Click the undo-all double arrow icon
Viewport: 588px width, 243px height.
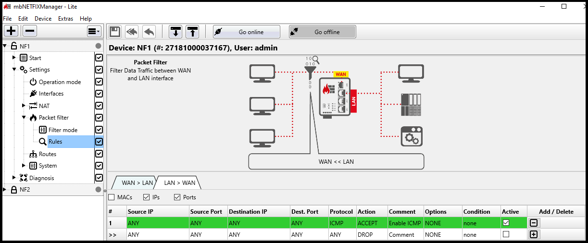click(132, 32)
